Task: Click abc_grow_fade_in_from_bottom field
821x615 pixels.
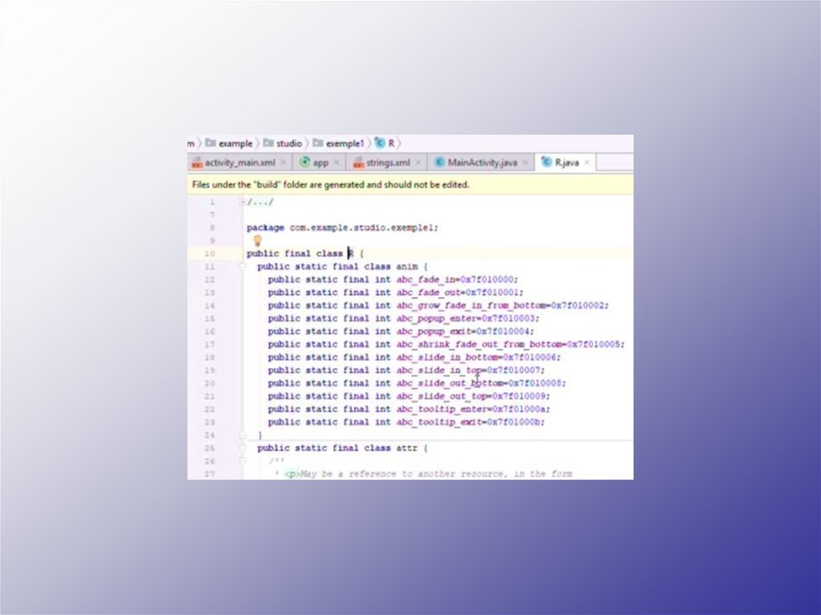Action: (471, 305)
